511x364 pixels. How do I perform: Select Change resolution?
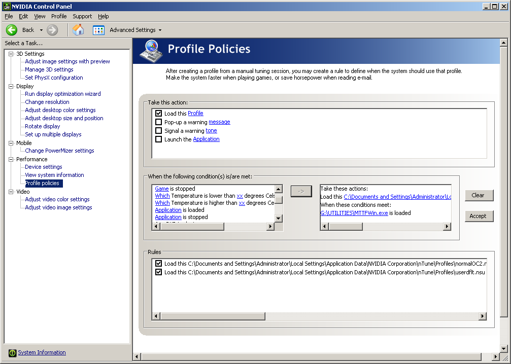coord(47,102)
